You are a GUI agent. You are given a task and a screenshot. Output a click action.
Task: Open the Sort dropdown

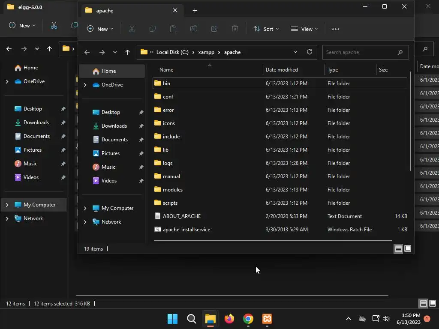[x=266, y=29]
